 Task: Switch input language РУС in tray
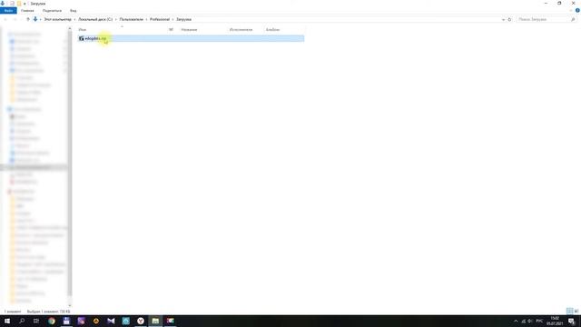pyautogui.click(x=539, y=321)
